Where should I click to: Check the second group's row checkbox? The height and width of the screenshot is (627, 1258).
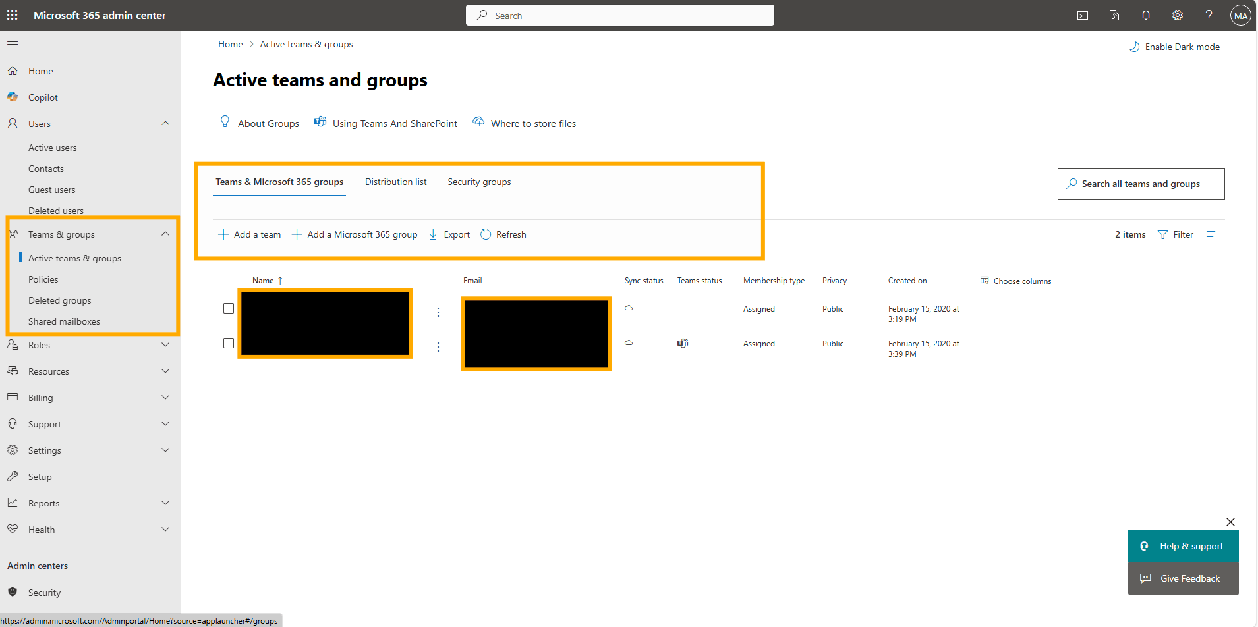point(228,342)
